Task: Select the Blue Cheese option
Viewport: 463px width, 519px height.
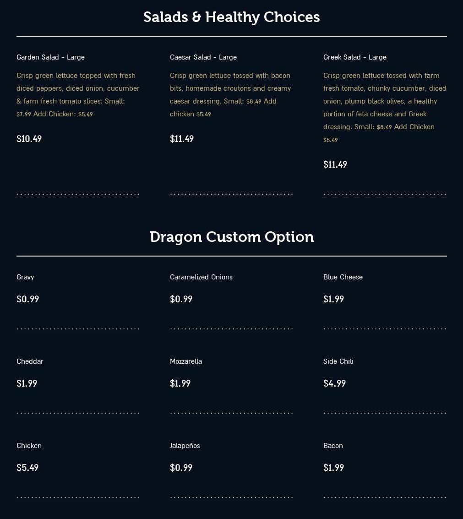Action: (343, 277)
